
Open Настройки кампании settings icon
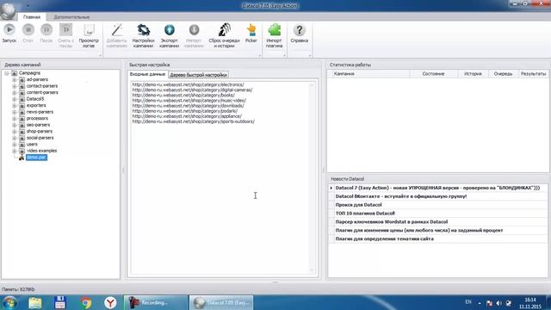point(144,30)
